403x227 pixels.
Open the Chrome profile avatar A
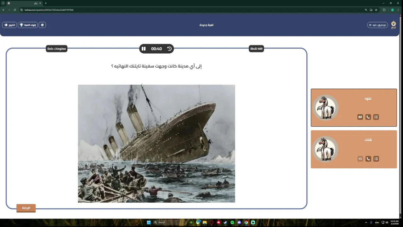[x=392, y=10]
